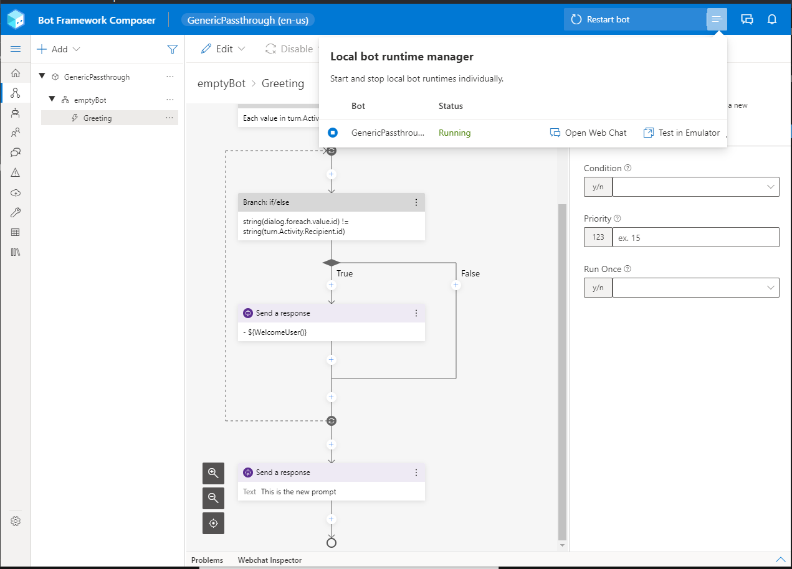Screen dimensions: 792x569
Task: Open the Publish cloud icon in sidebar
Action: pyautogui.click(x=16, y=192)
